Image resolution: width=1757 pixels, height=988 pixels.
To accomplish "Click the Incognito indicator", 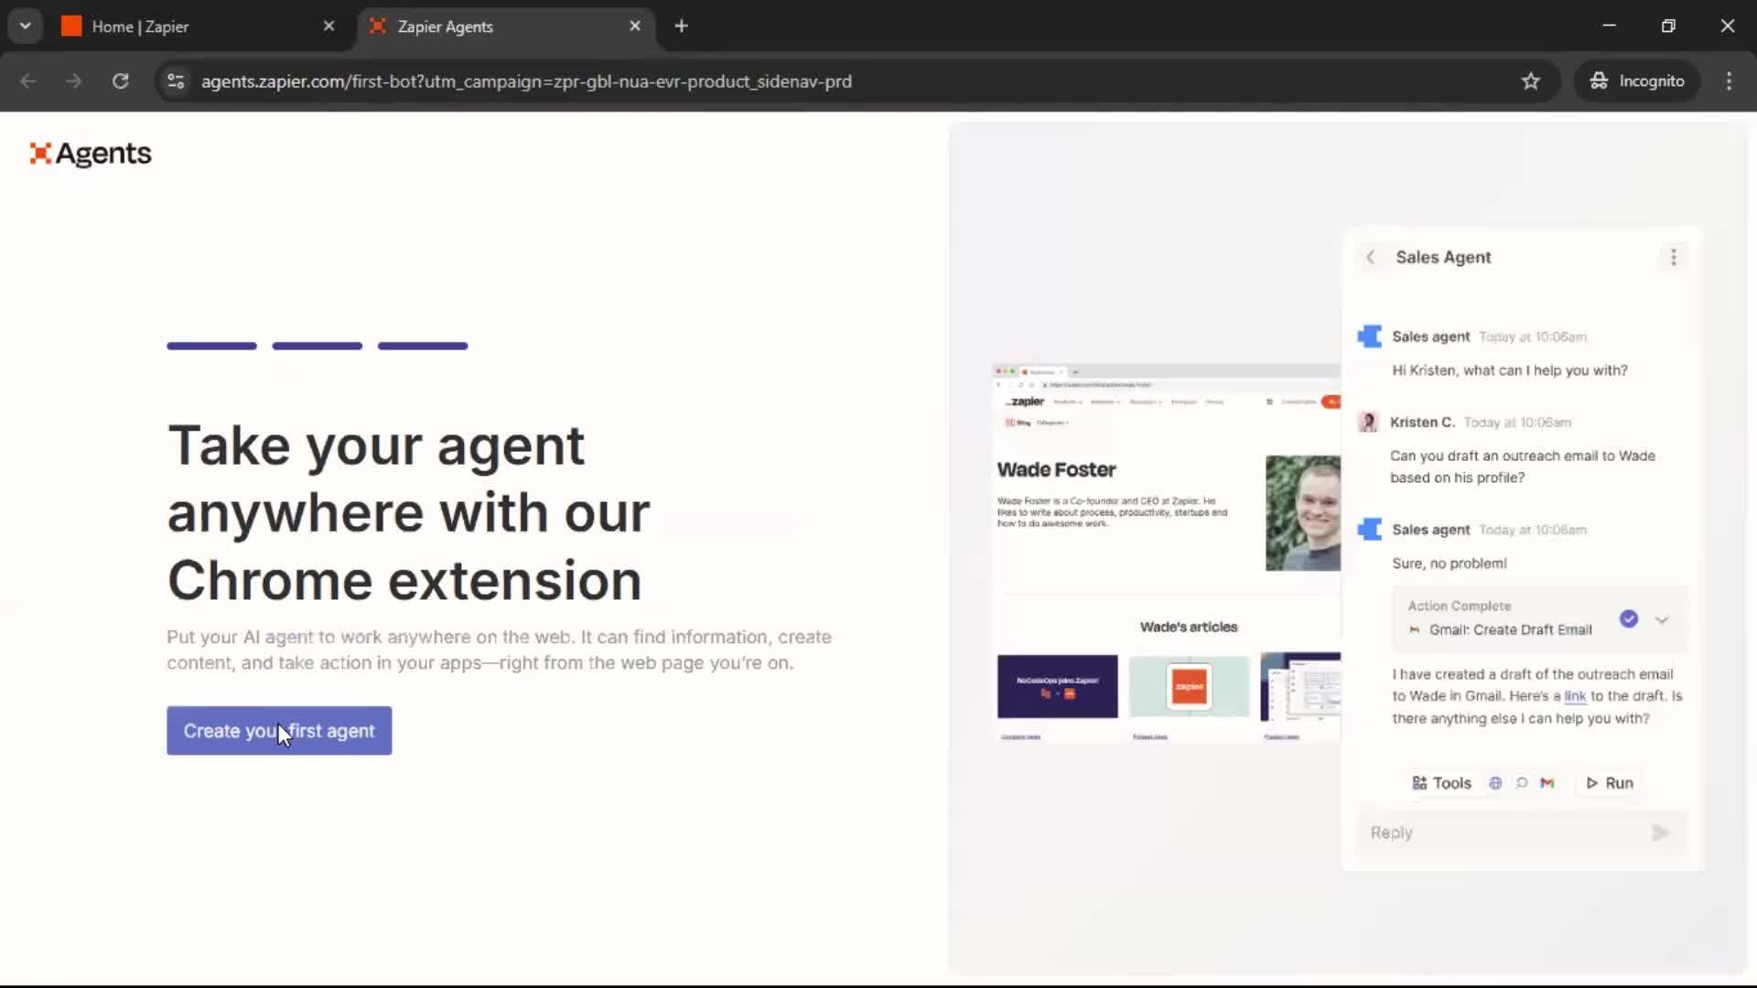I will [x=1636, y=81].
